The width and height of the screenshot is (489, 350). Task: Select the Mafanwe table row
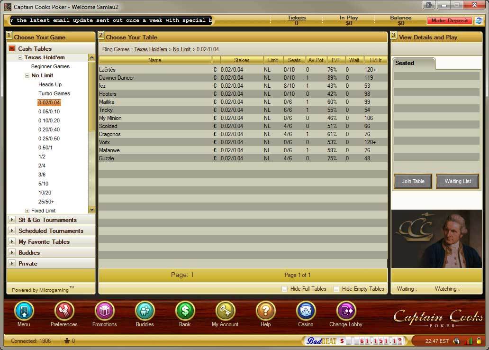[x=243, y=150]
